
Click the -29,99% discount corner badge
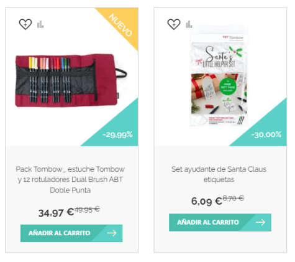coord(117,134)
